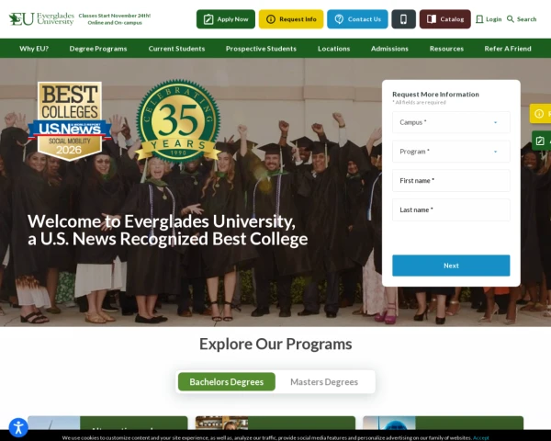Expand the Campus dropdown
The height and width of the screenshot is (441, 551).
(x=451, y=122)
